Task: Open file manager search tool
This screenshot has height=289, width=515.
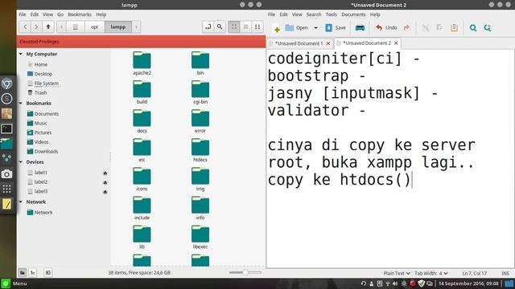Action: coord(220,26)
